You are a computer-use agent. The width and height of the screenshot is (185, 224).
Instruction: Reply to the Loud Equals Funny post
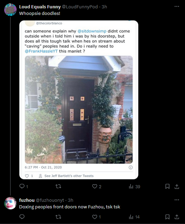point(24,186)
